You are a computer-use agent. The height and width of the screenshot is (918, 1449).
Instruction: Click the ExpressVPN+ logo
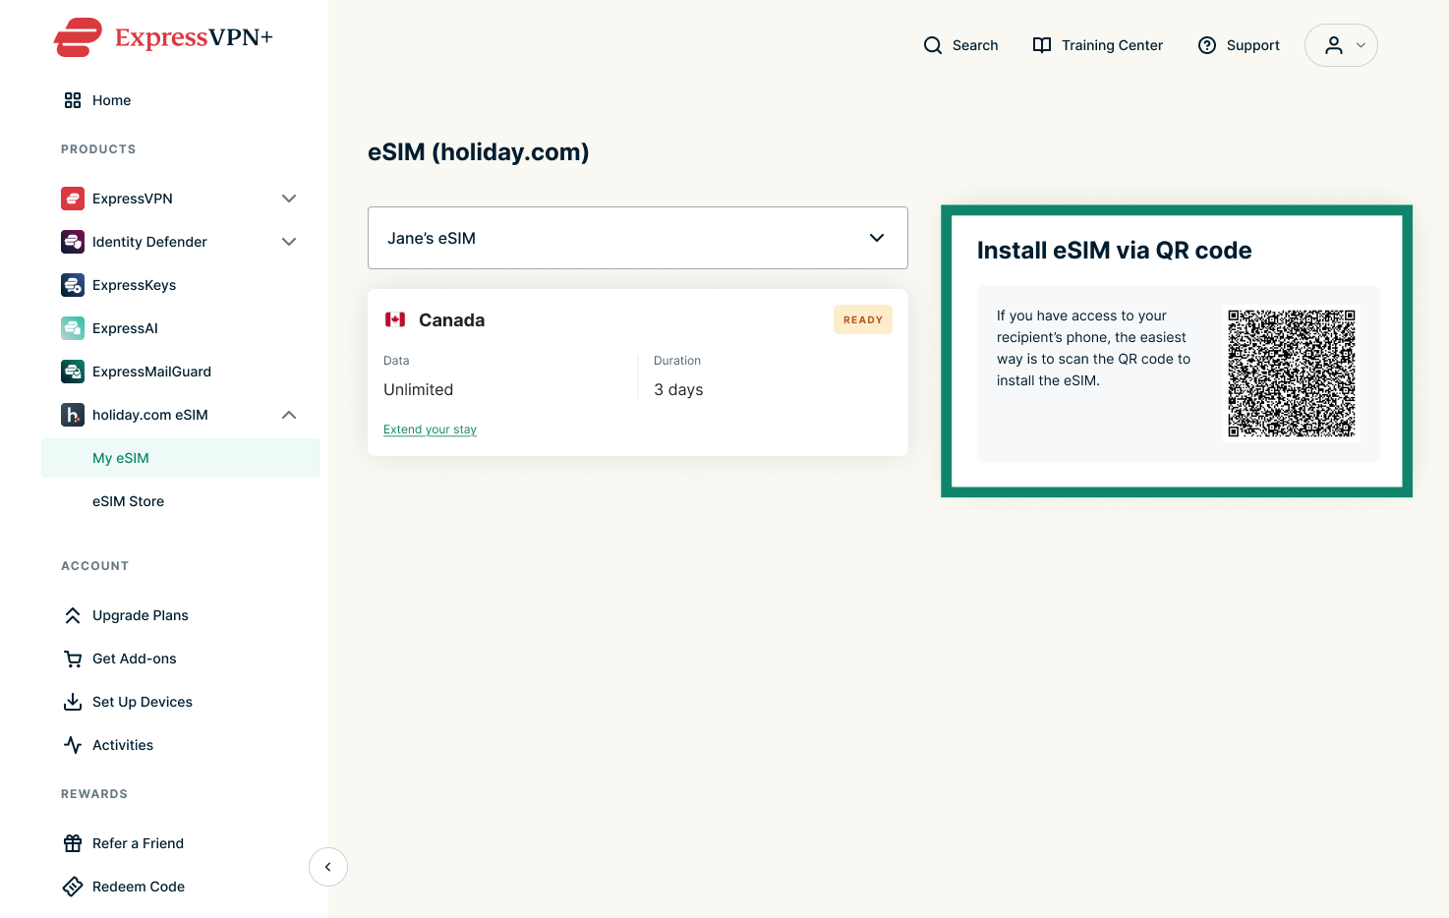(x=163, y=37)
